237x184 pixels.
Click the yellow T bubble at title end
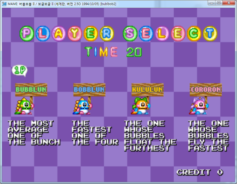(x=210, y=34)
